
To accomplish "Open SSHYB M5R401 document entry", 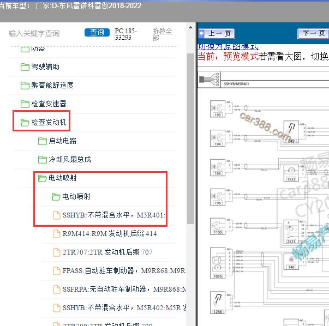I will click(114, 215).
